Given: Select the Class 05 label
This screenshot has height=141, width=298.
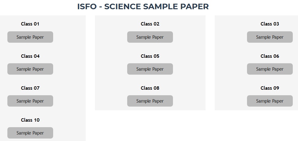Looking at the screenshot, I should 150,56.
